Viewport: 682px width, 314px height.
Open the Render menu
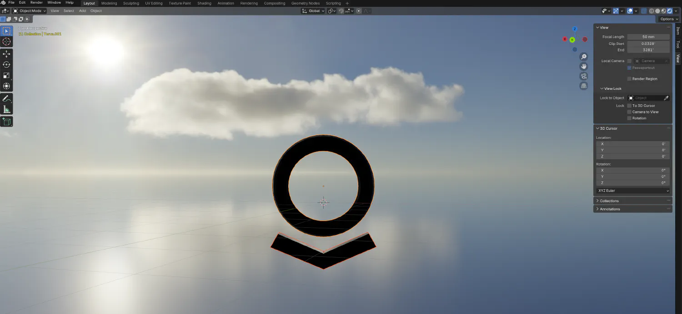36,3
